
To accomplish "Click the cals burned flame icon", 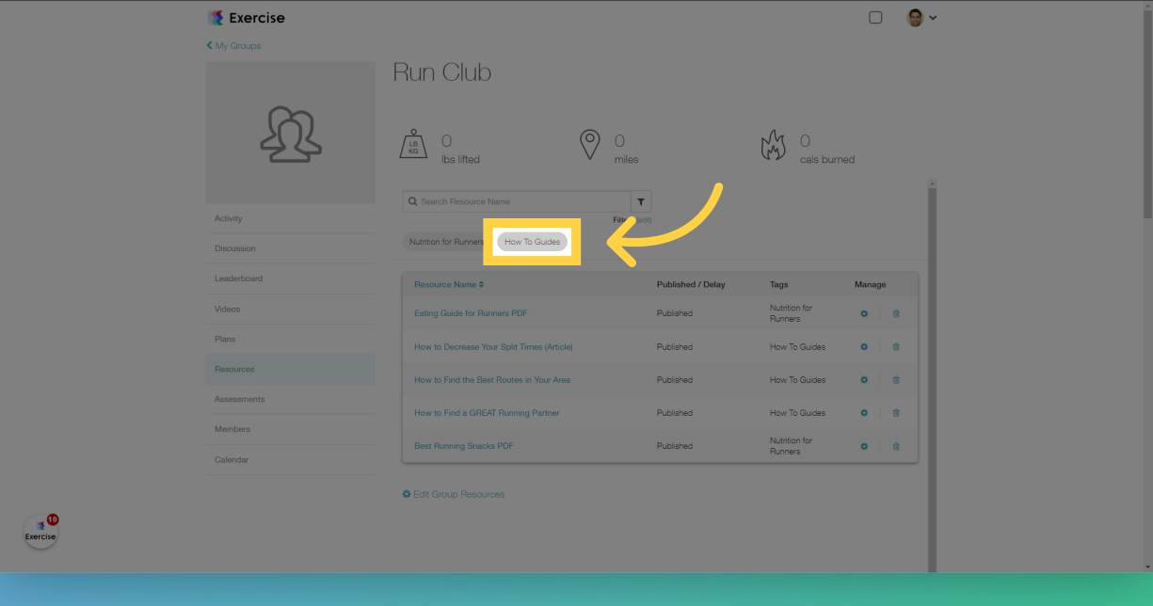I will coord(773,145).
